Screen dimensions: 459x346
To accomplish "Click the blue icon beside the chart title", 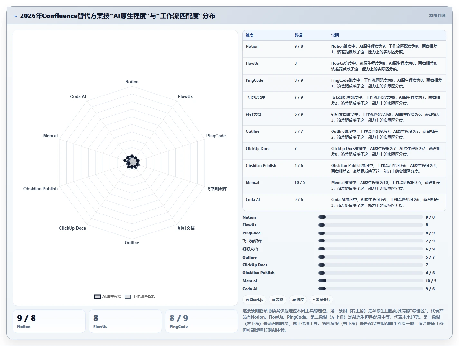I will (15, 16).
